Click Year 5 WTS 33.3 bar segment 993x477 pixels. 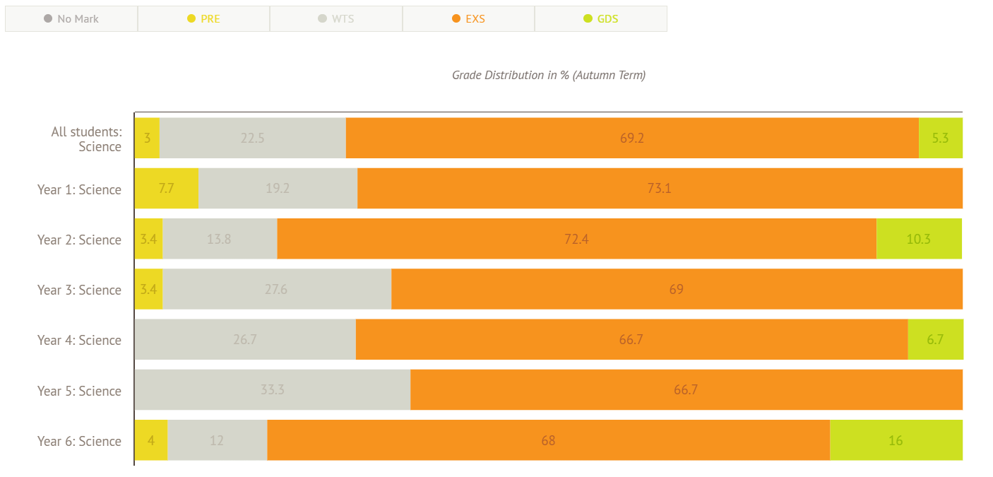(x=272, y=390)
